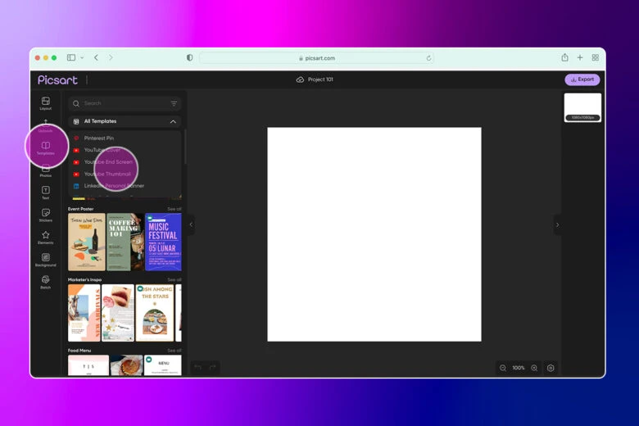Select the Coffee Making 101 poster template

125,242
